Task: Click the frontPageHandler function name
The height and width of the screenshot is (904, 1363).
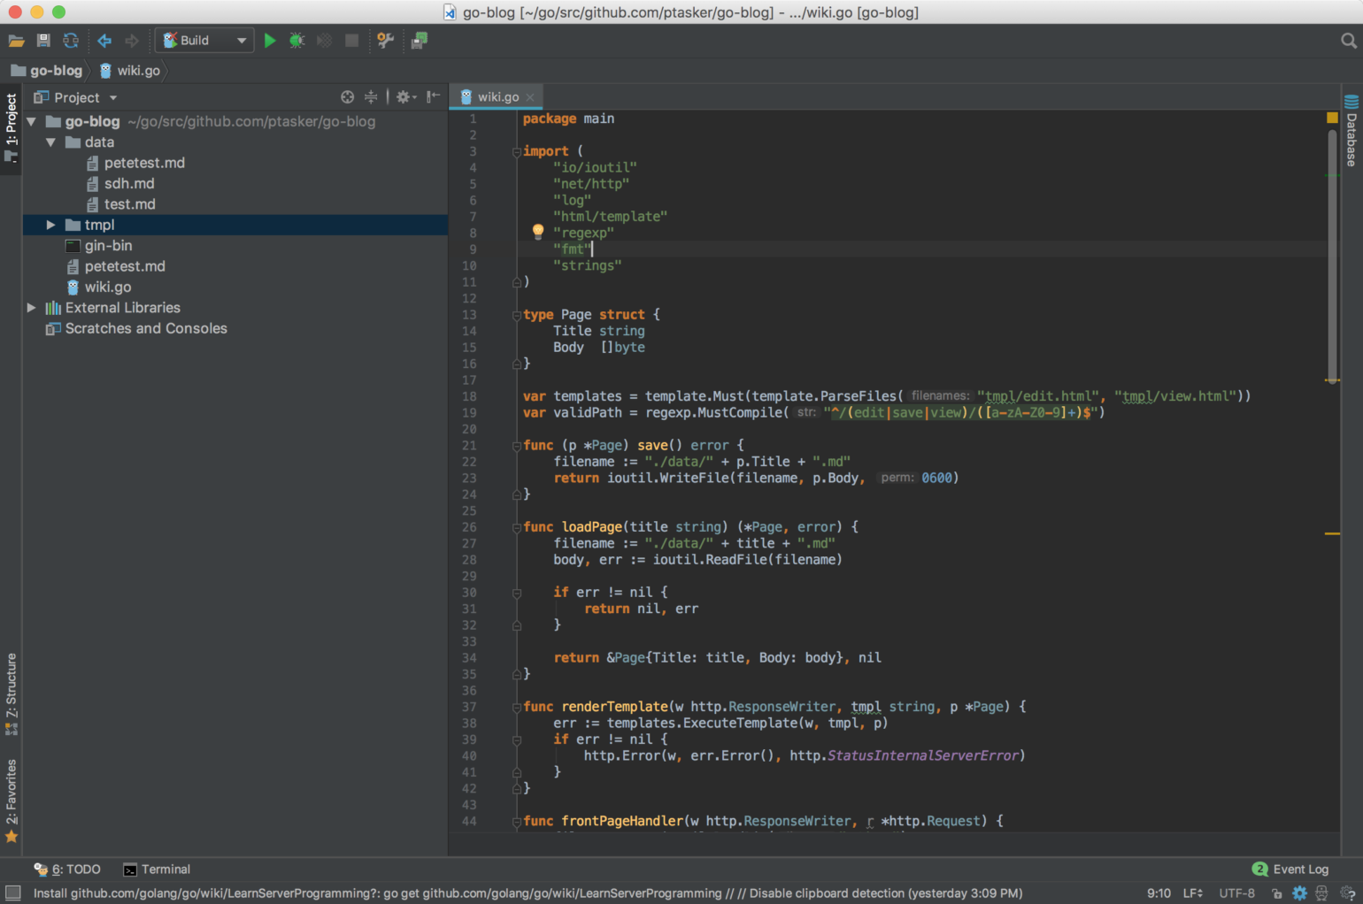Action: pyautogui.click(x=622, y=821)
